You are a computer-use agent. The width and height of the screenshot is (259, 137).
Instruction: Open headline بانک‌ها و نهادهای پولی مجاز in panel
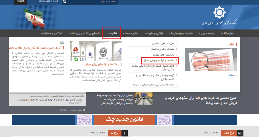pos(102,64)
